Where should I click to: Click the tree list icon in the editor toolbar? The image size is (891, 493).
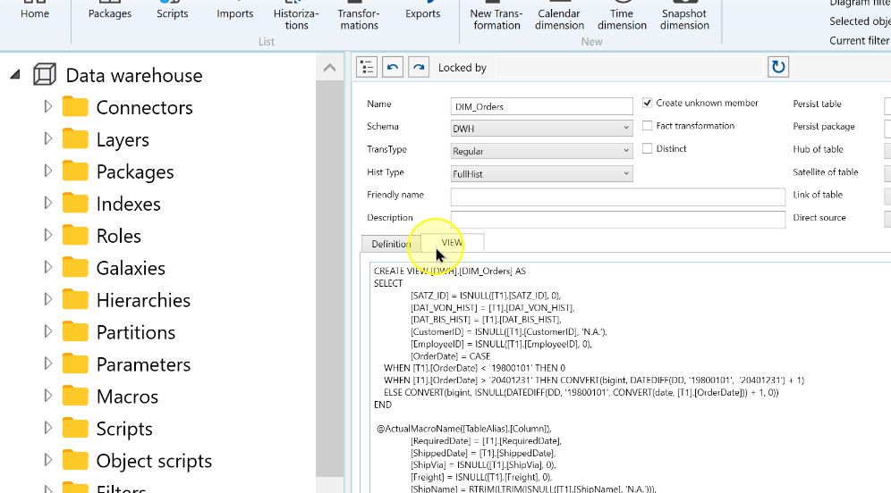[x=367, y=67]
